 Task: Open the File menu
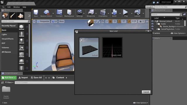[3, 7]
